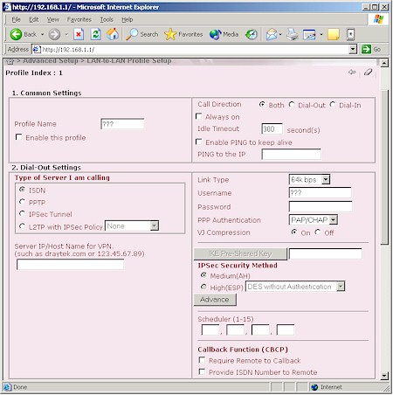Screen dimensions: 393x395
Task: Expand the address bar dropdown
Action: [353, 49]
